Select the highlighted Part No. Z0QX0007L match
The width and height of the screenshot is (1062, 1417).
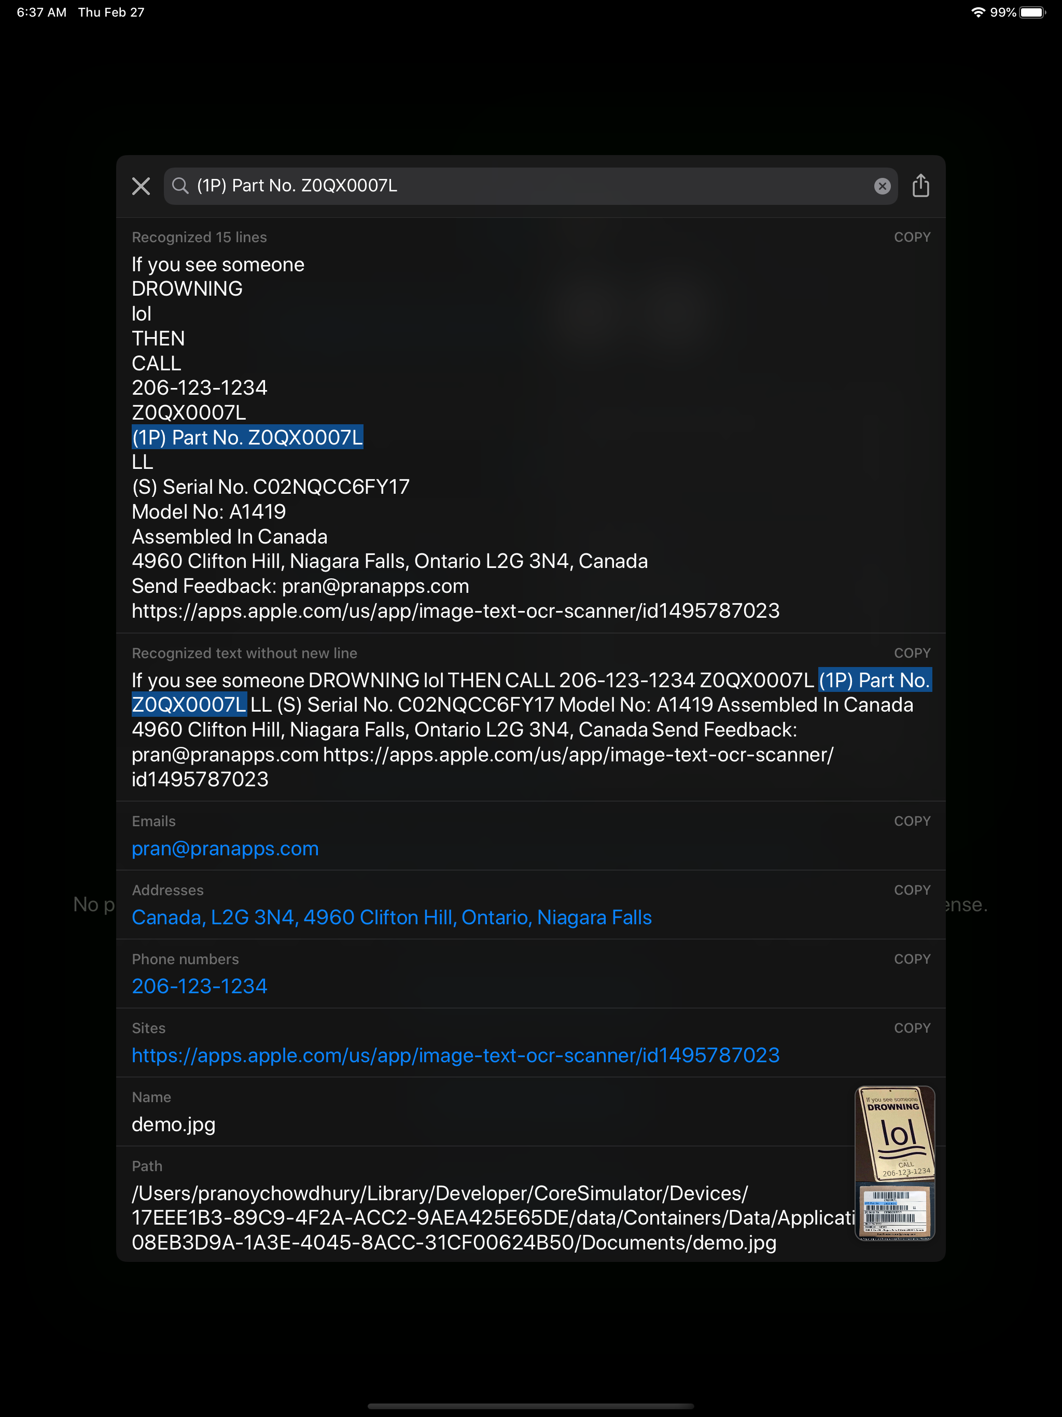point(247,437)
